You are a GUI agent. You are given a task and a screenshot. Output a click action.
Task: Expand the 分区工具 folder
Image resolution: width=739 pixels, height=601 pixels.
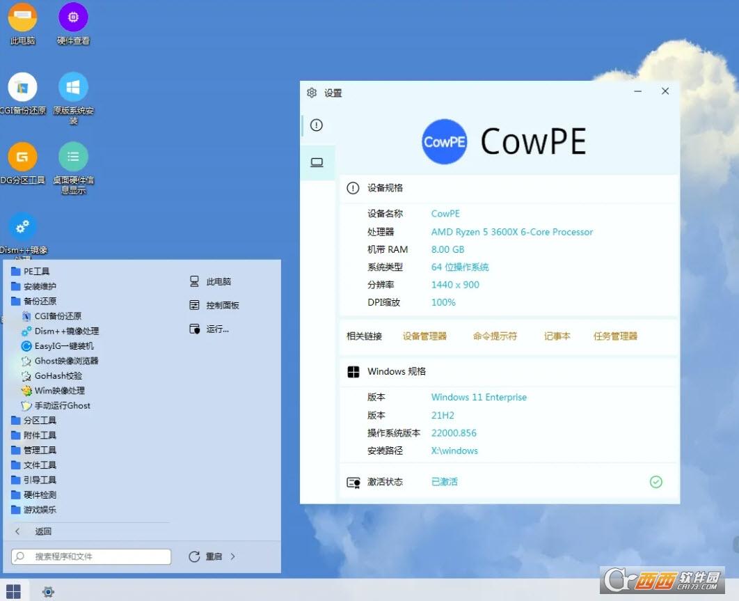(33, 421)
